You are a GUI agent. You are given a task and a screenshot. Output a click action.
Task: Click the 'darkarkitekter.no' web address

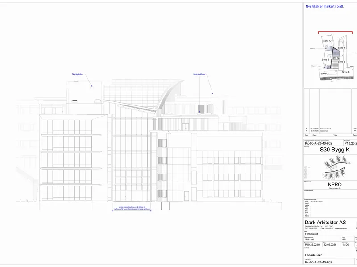click(340, 228)
